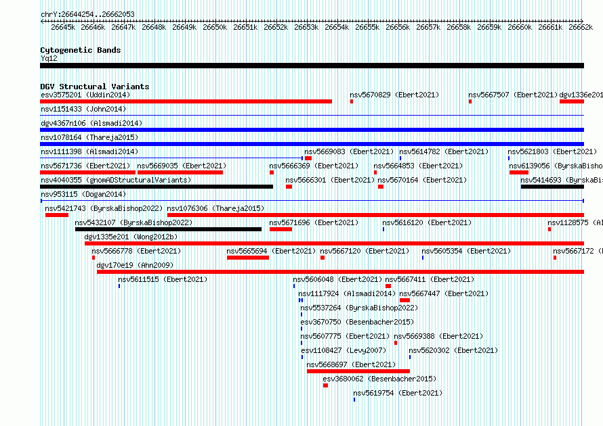603x426 pixels.
Task: Open nsv5667447 (Ebert2021) label
Action: pos(444,293)
